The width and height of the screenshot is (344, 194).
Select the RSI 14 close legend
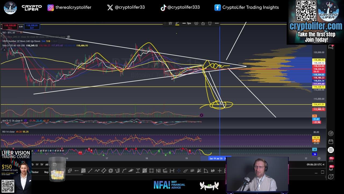pos(8,132)
